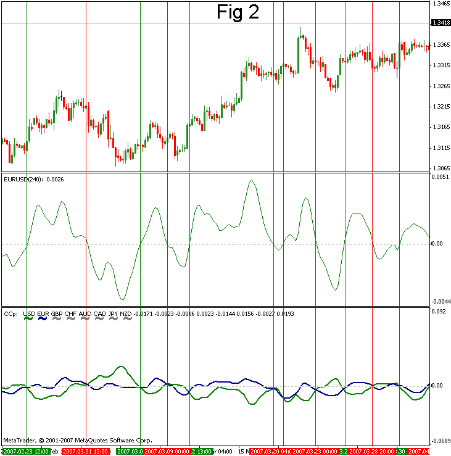Click the gray JPY wave icon in legend
Screen dimensions: 451x456
(114, 319)
